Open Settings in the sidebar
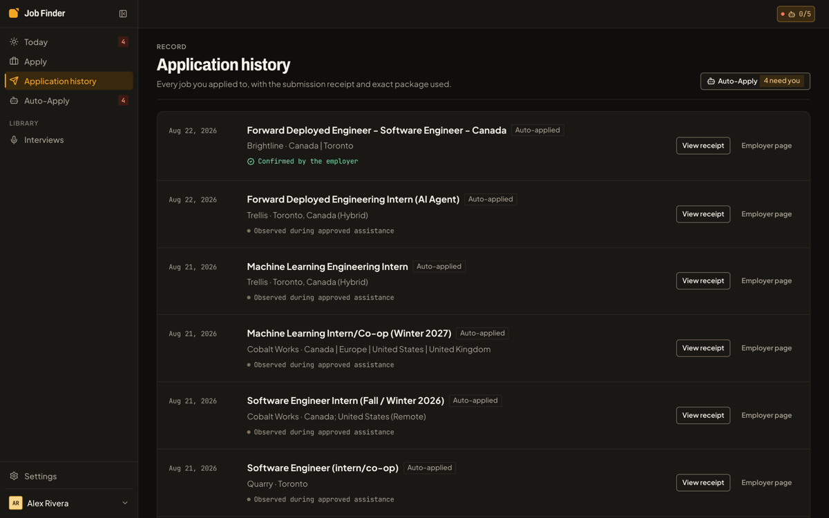Image resolution: width=829 pixels, height=518 pixels. tap(69, 476)
